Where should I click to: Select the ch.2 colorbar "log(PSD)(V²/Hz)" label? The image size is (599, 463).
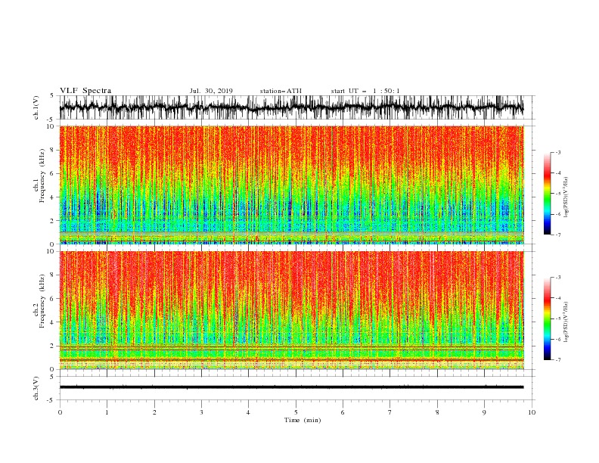click(x=566, y=322)
